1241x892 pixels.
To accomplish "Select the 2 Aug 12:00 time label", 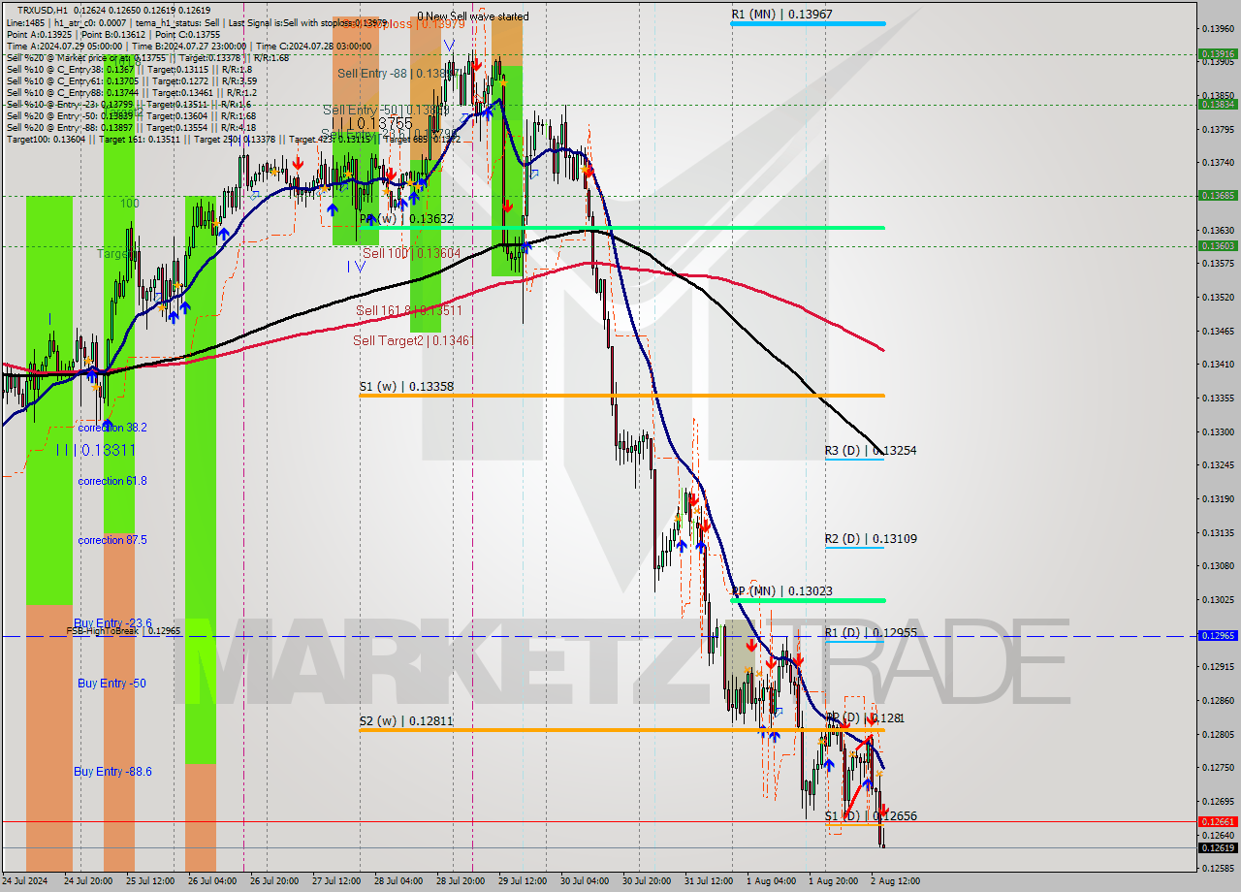I will (895, 881).
